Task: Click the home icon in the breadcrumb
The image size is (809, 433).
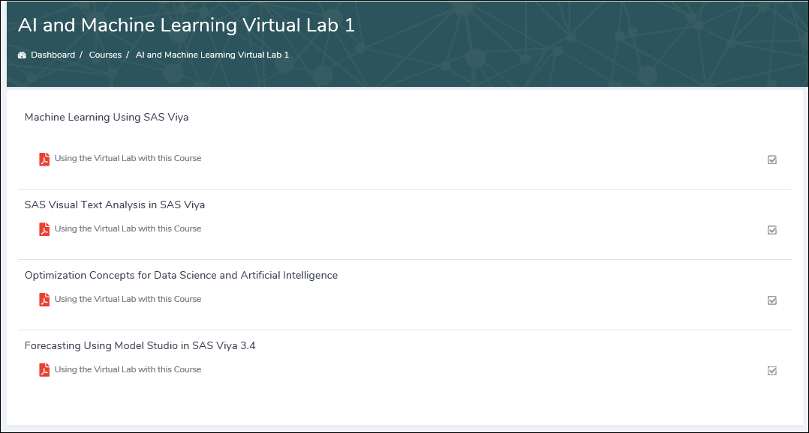Action: tap(22, 54)
